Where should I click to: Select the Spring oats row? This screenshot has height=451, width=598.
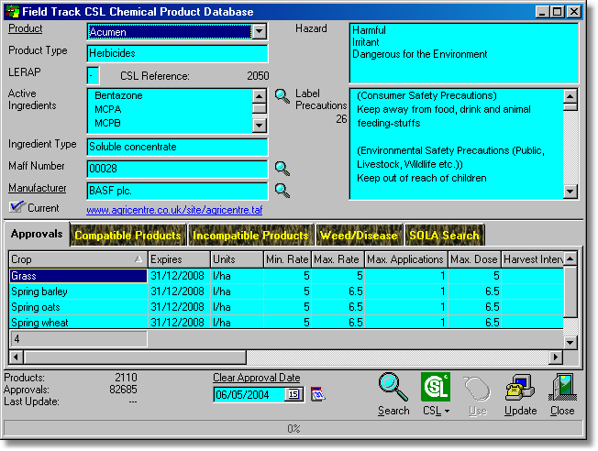(x=286, y=307)
